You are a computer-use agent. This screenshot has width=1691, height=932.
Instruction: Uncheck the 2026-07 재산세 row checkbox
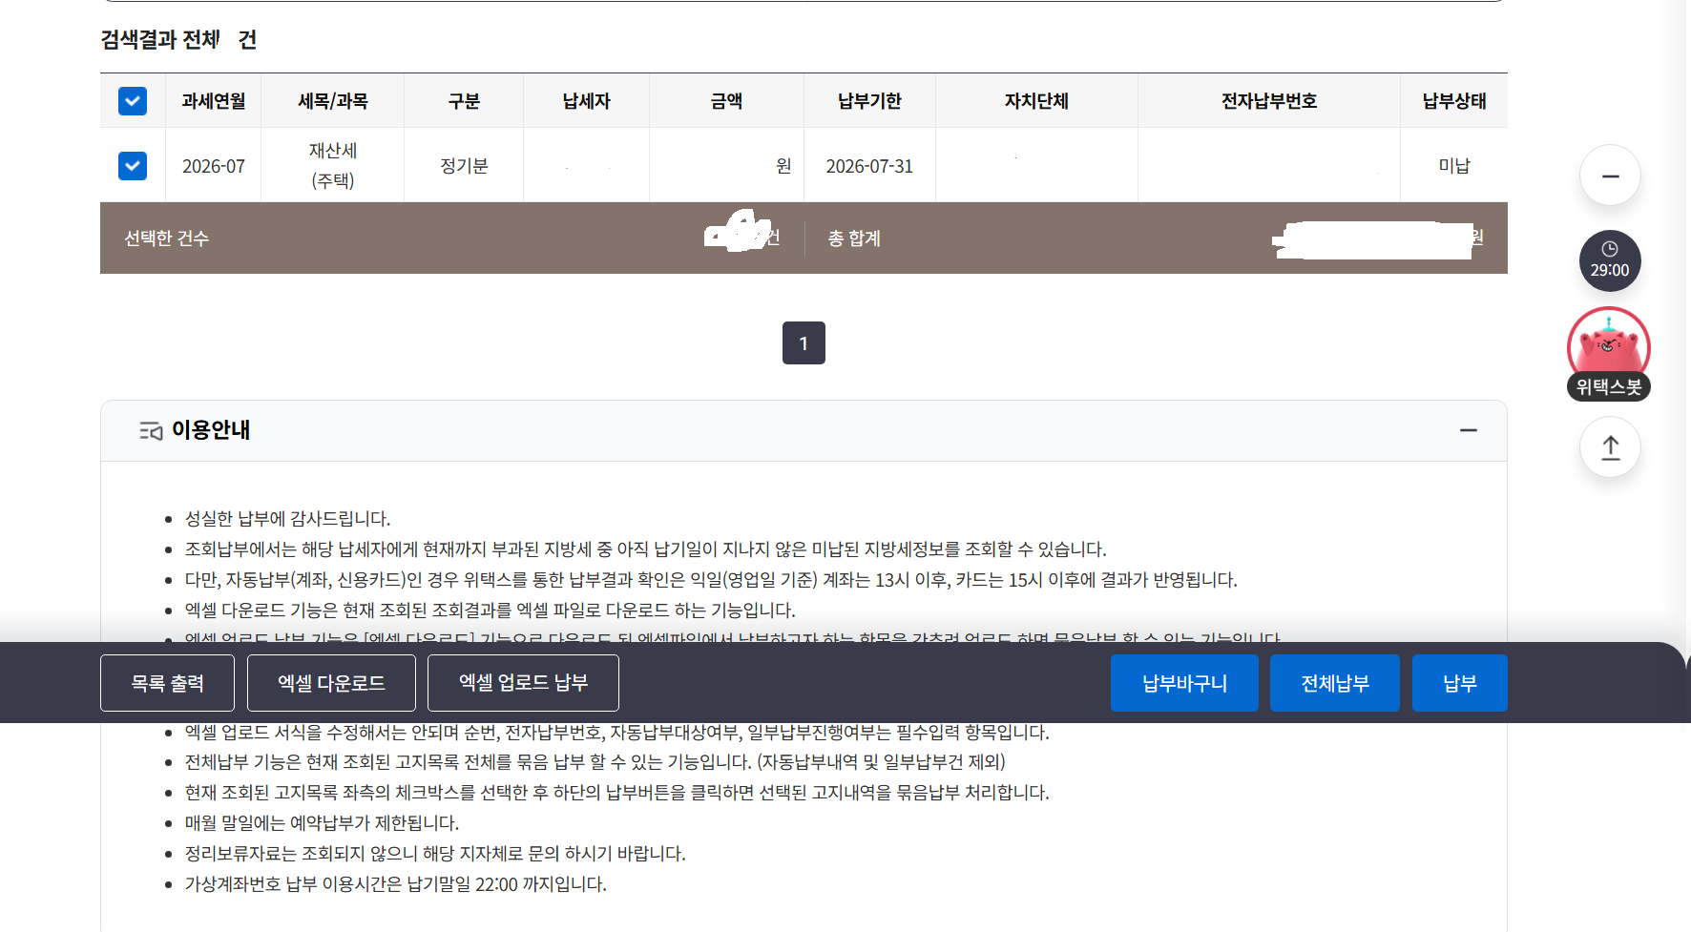pos(133,166)
